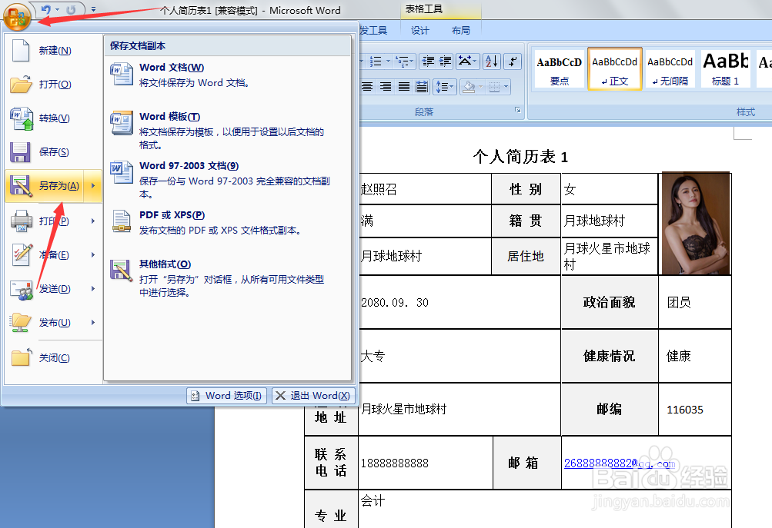Open the 26888888882@qq.com email link
The width and height of the screenshot is (772, 528).
click(x=620, y=463)
